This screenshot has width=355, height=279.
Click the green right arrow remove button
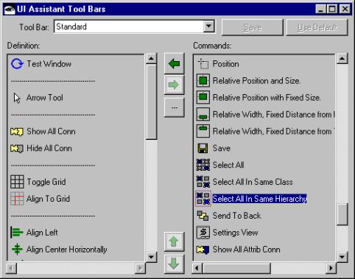174,85
